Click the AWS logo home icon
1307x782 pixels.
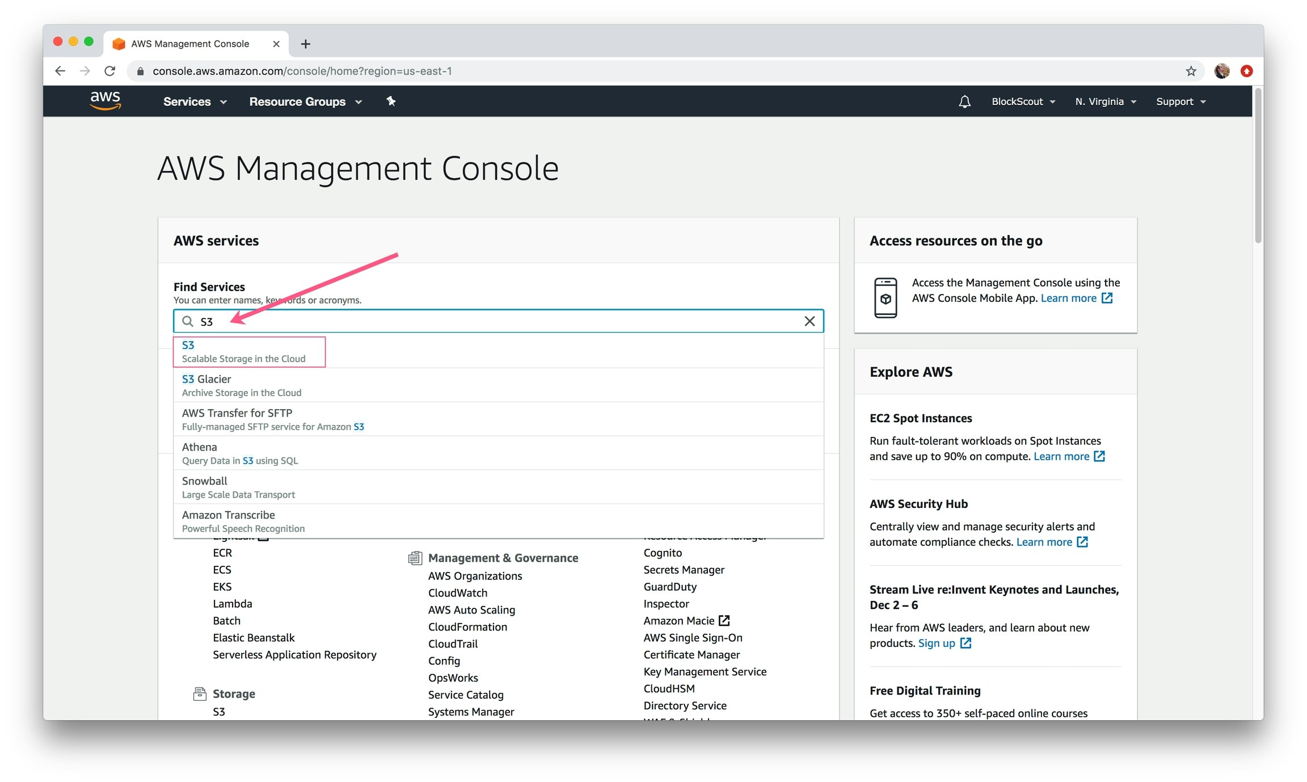pos(106,100)
